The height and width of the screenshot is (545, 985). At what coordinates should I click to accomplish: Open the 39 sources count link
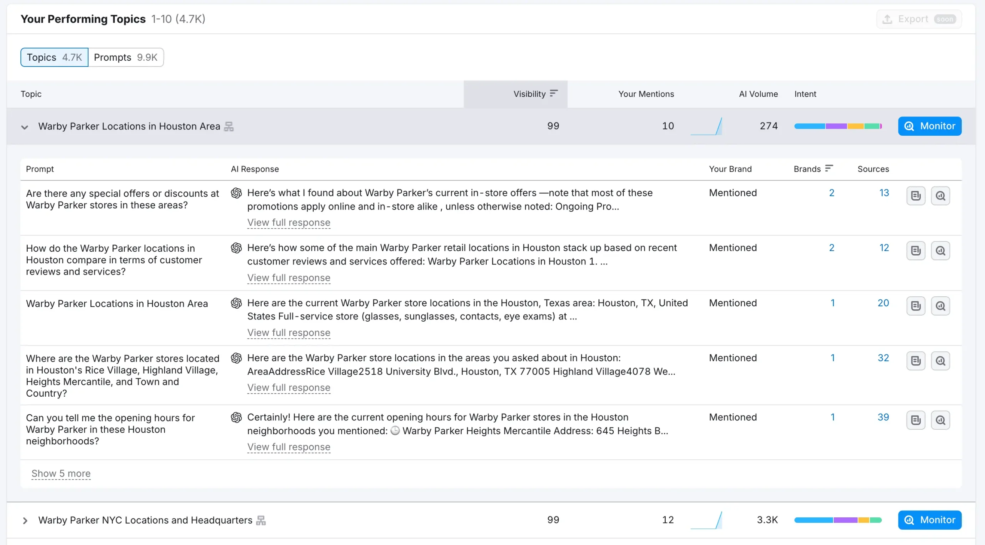[883, 417]
